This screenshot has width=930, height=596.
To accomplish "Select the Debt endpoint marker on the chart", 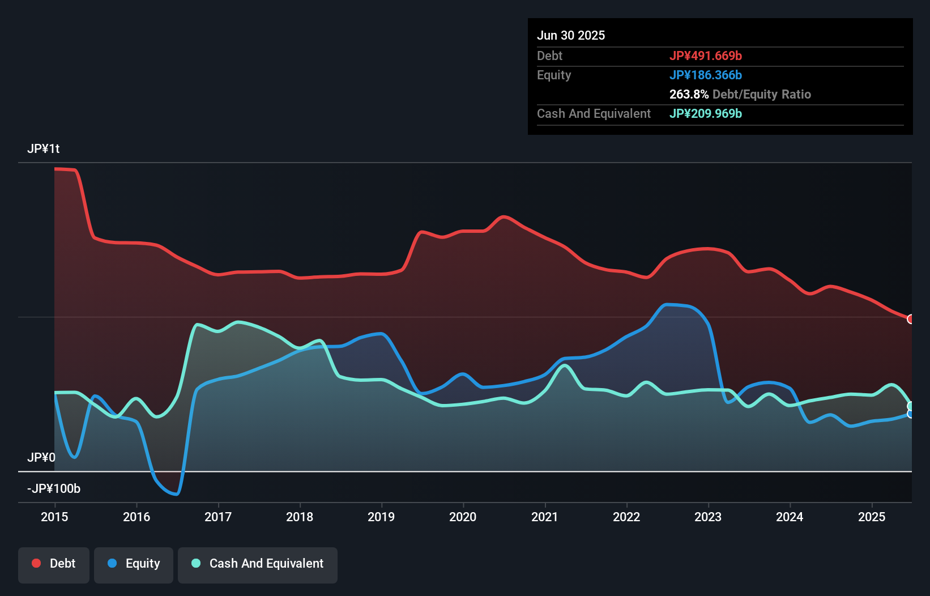I will coord(911,319).
